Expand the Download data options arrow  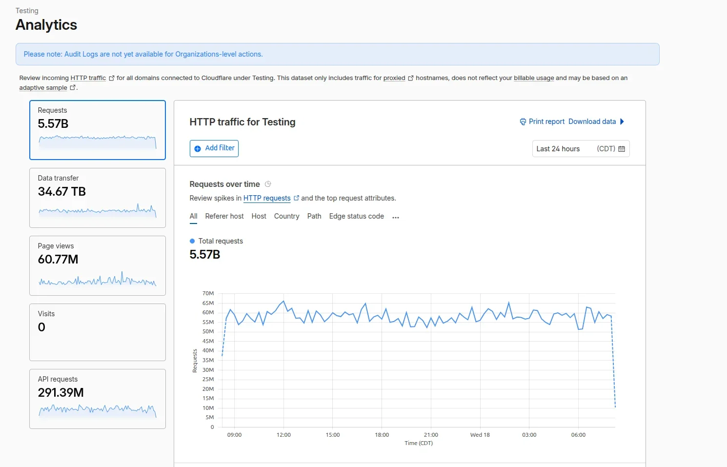622,122
